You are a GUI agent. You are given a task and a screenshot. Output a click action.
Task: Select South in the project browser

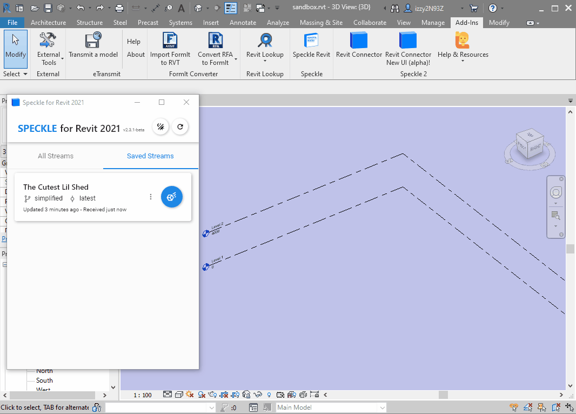coord(44,380)
